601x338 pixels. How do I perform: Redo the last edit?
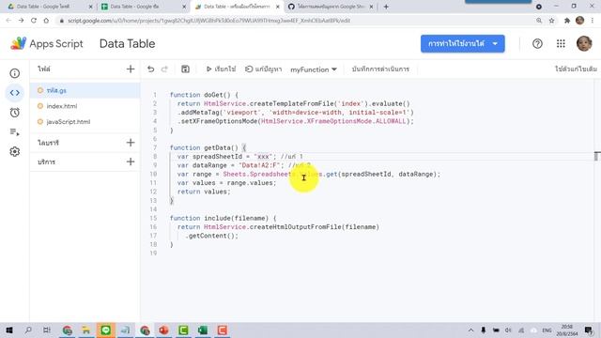pos(164,69)
